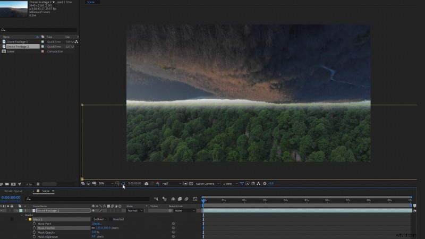Collapse the Mask 1 properties

click(x=26, y=219)
